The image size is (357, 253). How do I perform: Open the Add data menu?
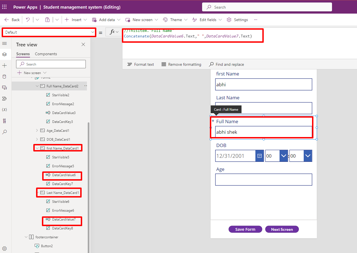106,20
